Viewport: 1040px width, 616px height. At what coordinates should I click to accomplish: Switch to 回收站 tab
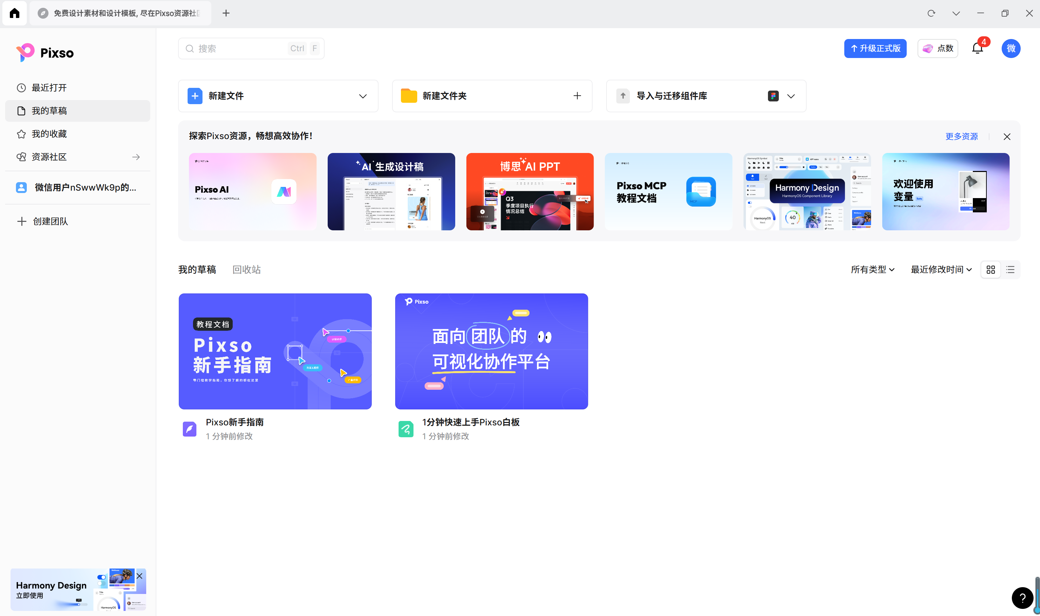point(247,270)
